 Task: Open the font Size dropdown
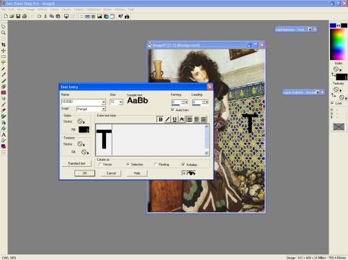tap(121, 102)
